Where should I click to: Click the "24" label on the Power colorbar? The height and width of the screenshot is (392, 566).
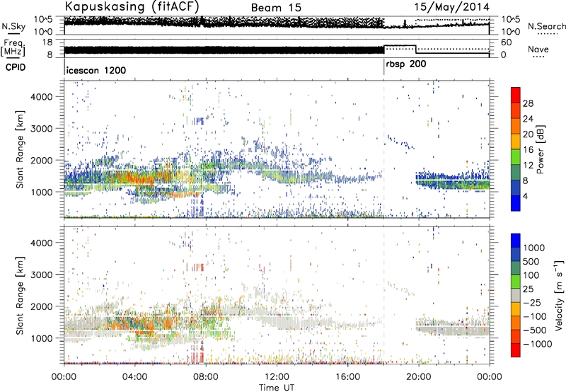(528, 119)
